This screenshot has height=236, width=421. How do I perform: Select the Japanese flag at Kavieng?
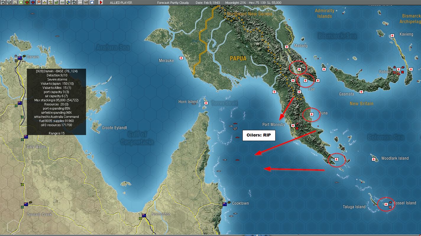pos(392,36)
